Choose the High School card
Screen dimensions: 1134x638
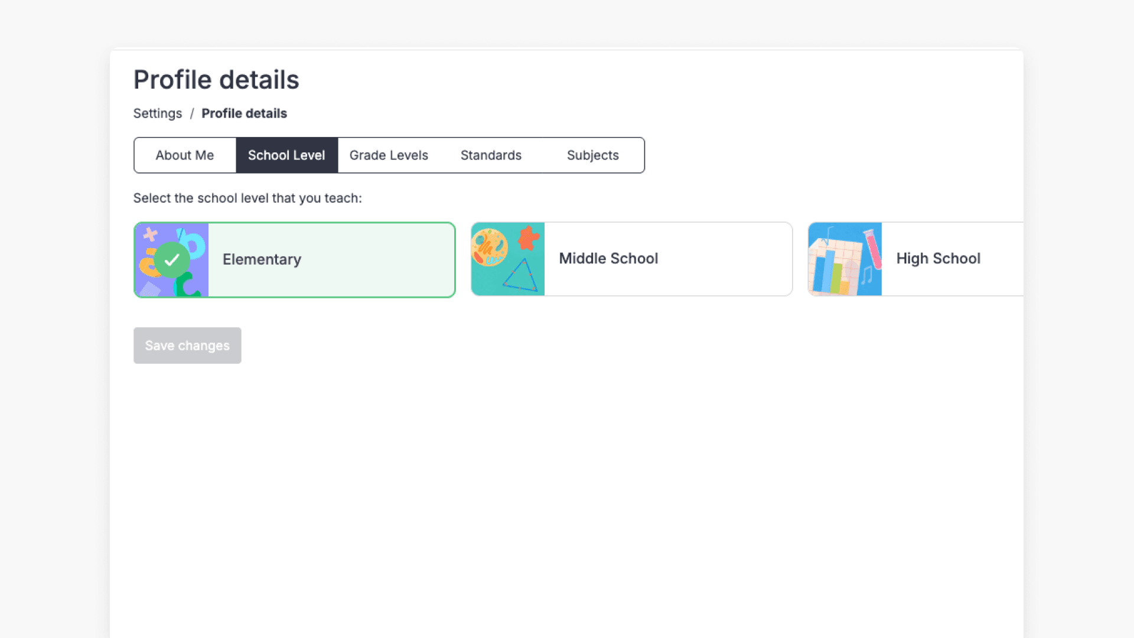point(915,259)
